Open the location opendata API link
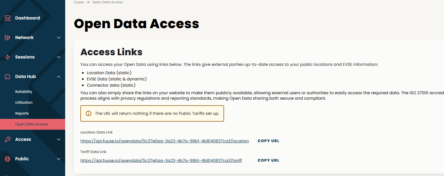The height and width of the screenshot is (176, 444). click(165, 141)
